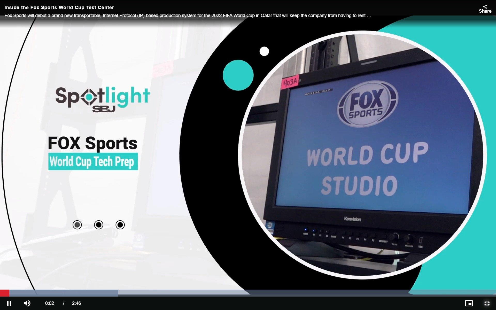Click the video description text about Qatar
The height and width of the screenshot is (310, 496).
[188, 16]
